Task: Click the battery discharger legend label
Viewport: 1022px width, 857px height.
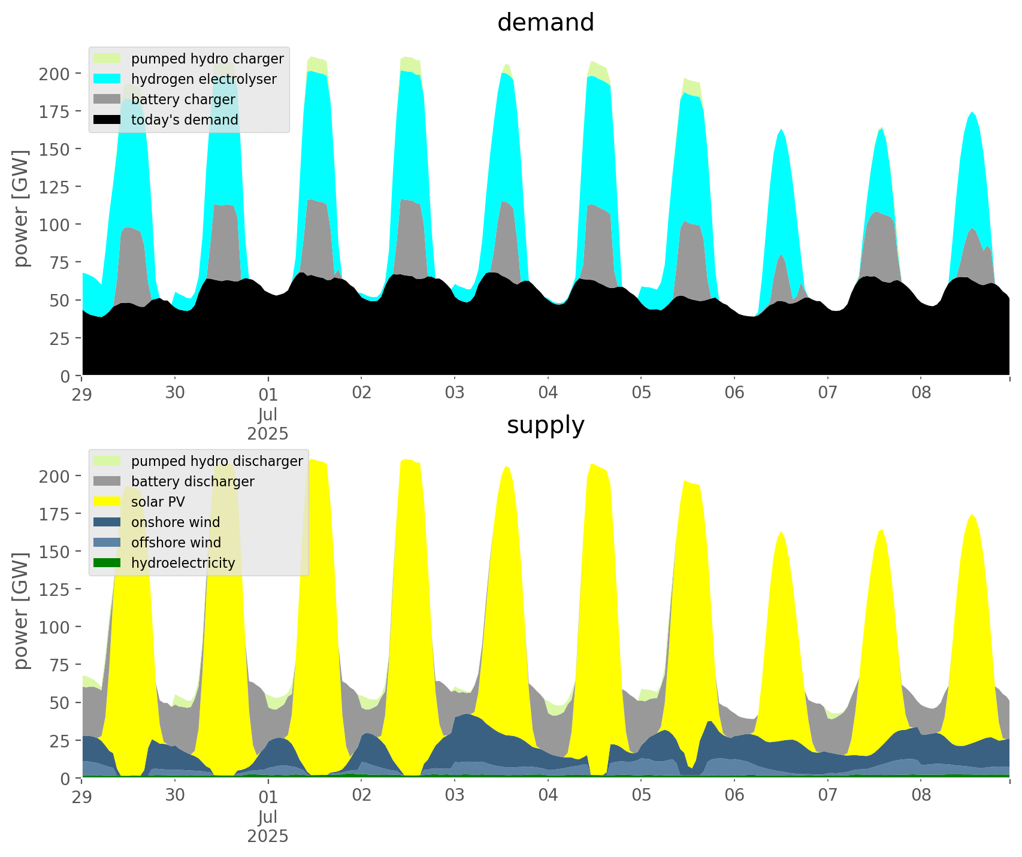Action: [192, 482]
